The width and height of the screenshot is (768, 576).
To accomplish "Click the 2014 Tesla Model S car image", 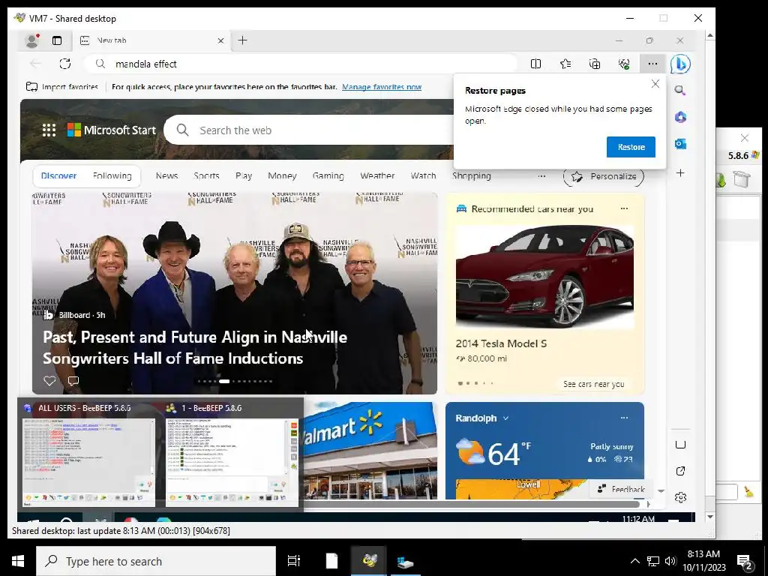I will pos(544,276).
